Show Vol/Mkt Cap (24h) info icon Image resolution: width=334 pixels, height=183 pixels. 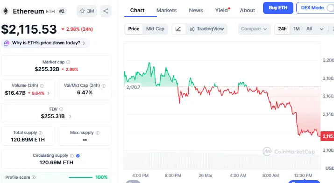tap(104, 86)
